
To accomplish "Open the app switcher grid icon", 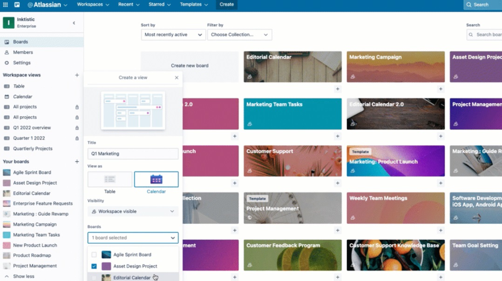I will (x=6, y=5).
